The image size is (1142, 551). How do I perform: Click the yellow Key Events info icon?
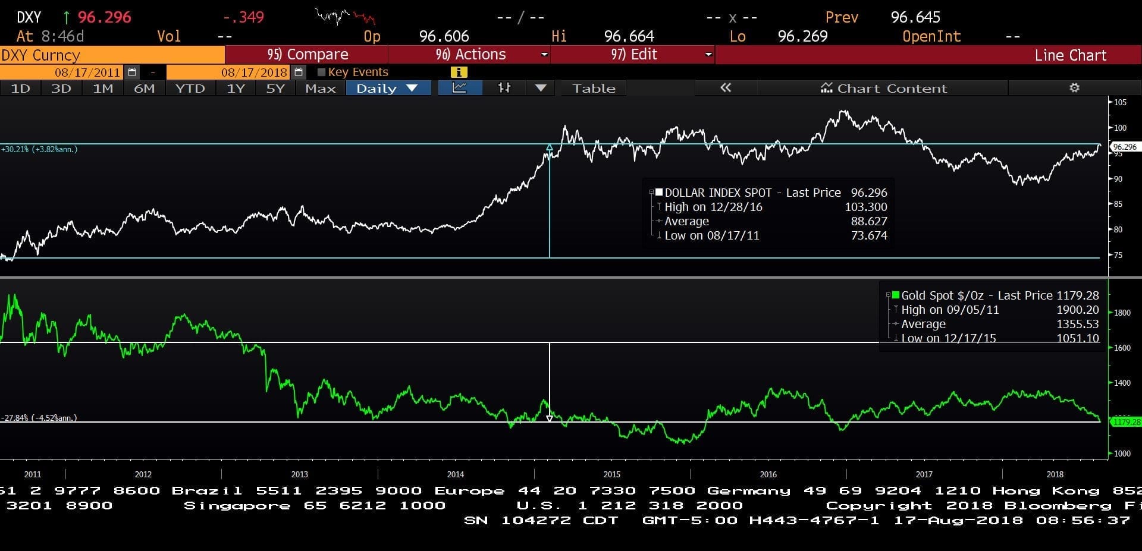(459, 72)
